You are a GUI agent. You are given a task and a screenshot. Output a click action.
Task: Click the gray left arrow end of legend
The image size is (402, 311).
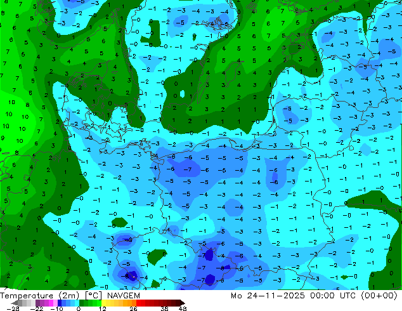[15, 303]
